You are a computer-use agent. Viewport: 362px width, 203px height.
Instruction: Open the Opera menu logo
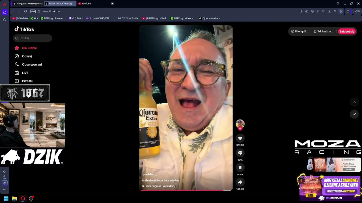coord(5,4)
